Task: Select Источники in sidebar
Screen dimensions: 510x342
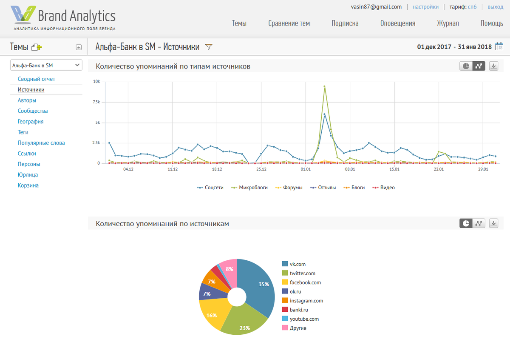Action: coord(31,90)
